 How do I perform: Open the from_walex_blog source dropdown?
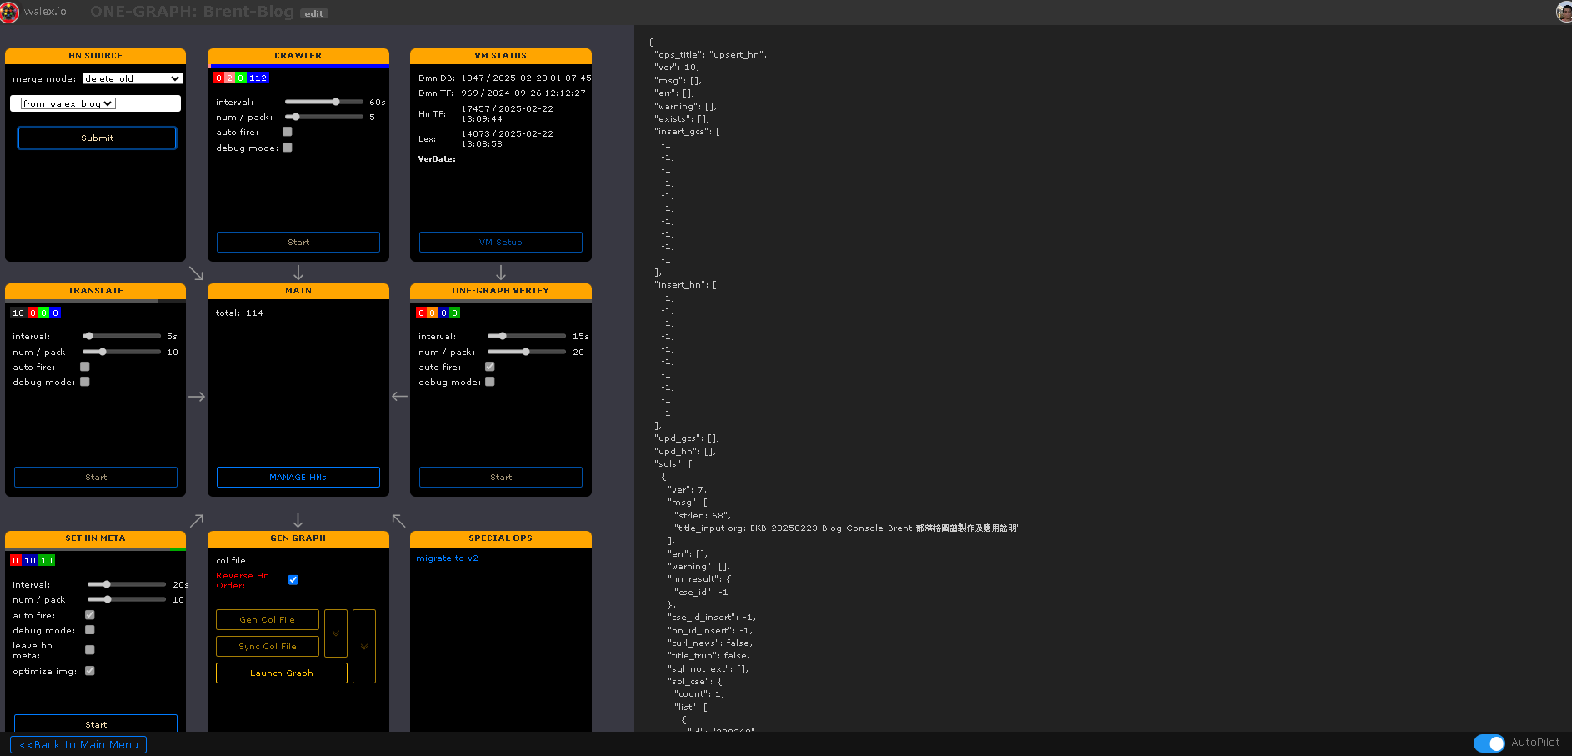tap(68, 104)
